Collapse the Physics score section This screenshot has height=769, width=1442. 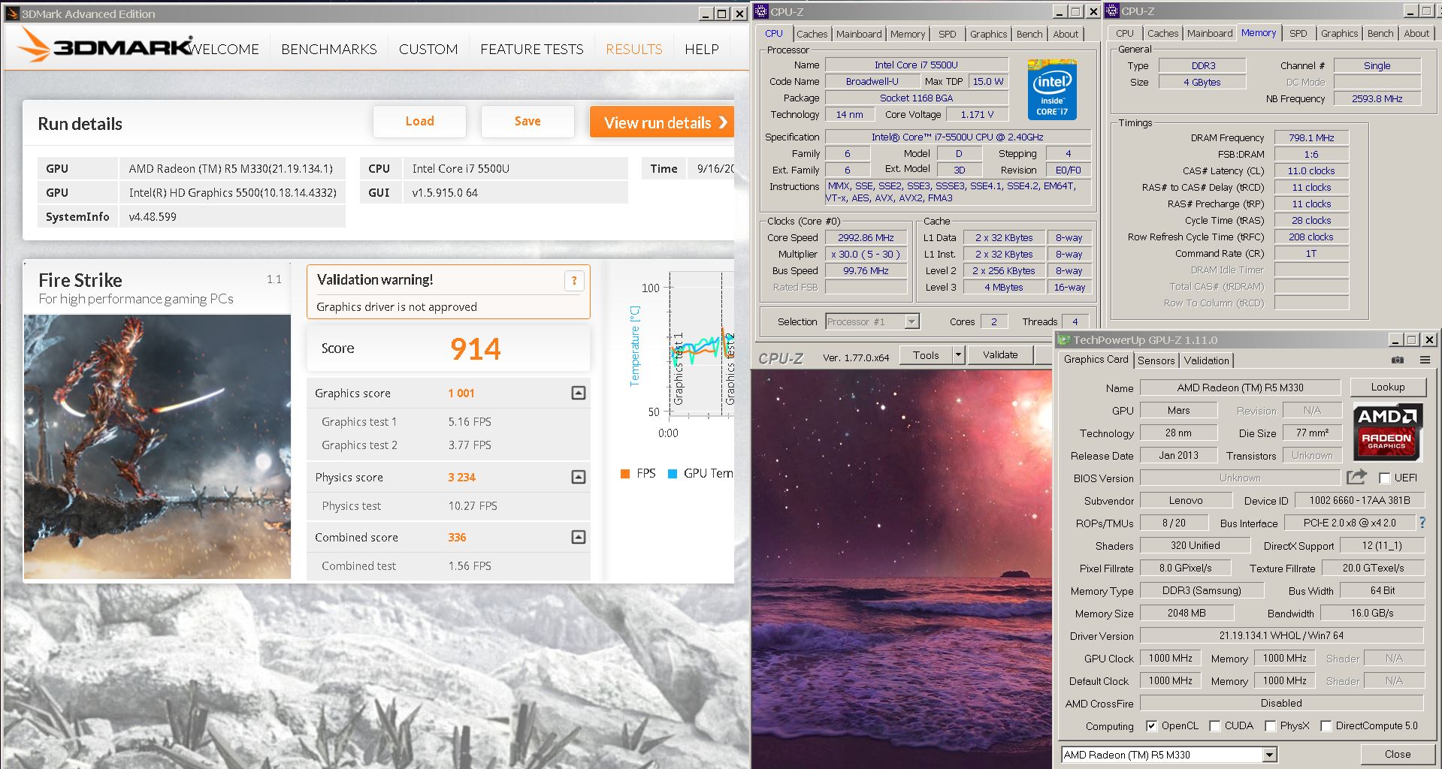point(579,477)
